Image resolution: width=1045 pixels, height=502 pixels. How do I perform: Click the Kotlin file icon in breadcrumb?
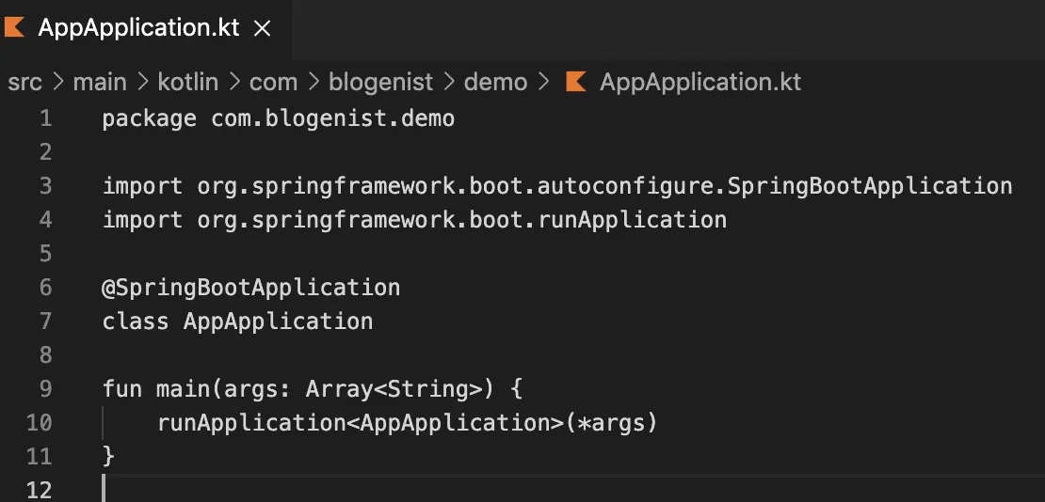click(x=575, y=82)
